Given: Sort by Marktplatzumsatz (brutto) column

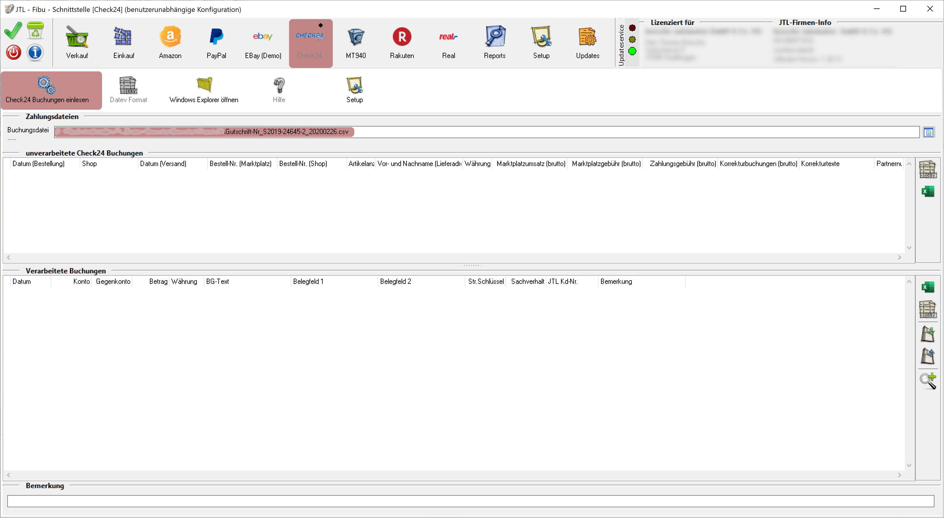Looking at the screenshot, I should click(531, 164).
